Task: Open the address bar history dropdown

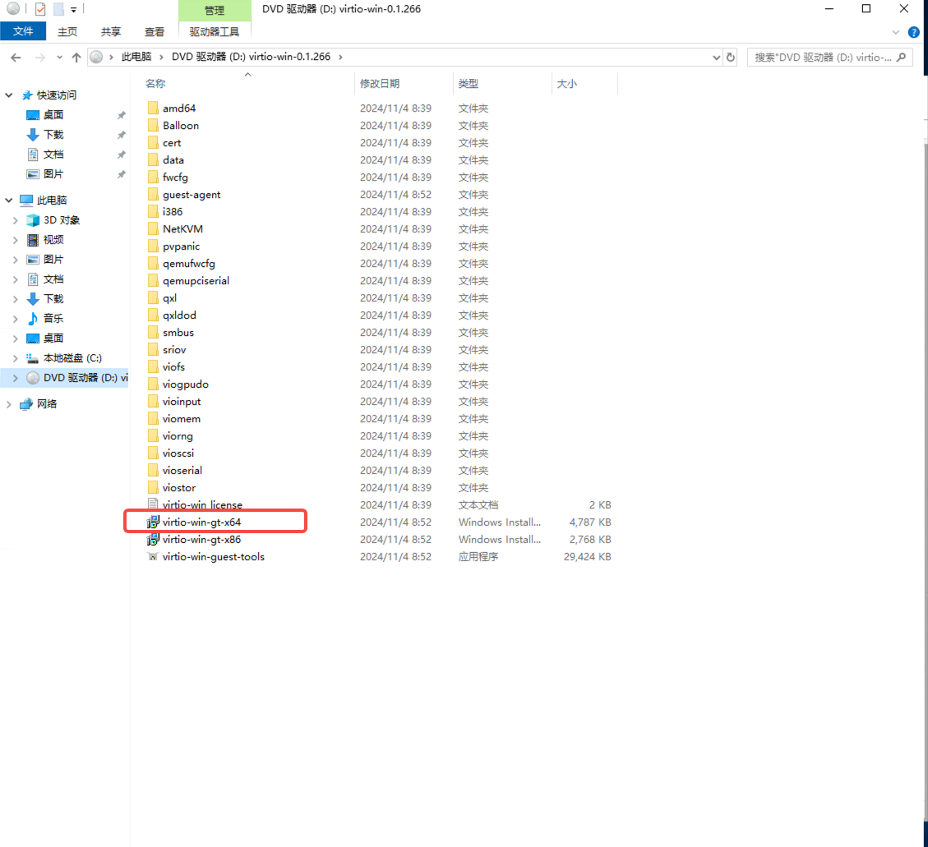Action: point(716,58)
